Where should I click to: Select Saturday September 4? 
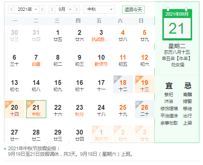tap(123, 36)
